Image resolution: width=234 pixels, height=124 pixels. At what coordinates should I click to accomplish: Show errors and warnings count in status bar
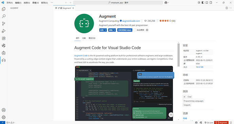(10, 123)
